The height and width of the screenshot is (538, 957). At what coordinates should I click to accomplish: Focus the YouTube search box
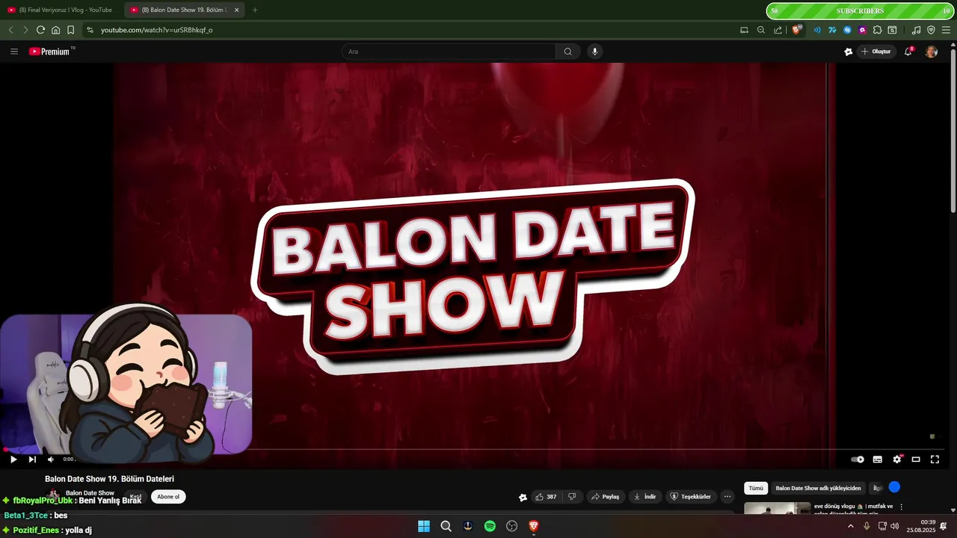coord(449,52)
